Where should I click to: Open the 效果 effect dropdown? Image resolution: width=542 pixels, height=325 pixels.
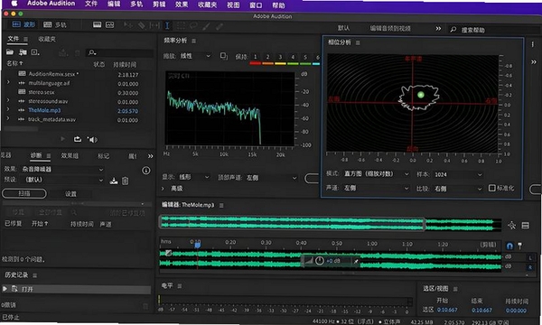[62, 169]
